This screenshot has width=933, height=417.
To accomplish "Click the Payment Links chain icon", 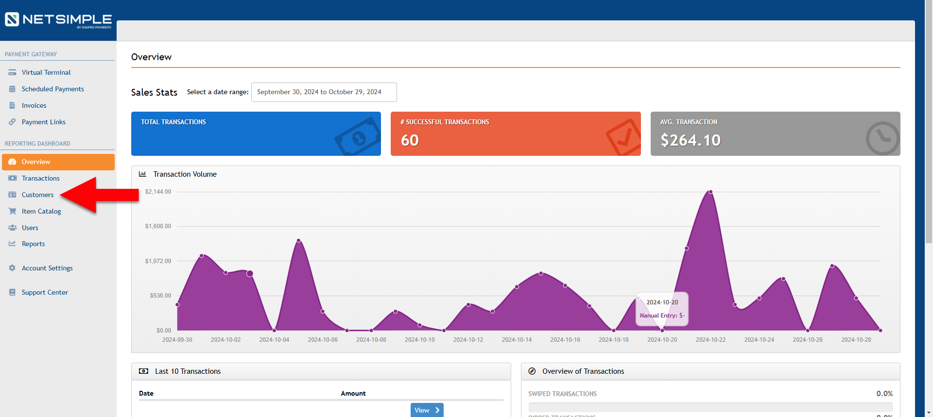I will click(12, 122).
